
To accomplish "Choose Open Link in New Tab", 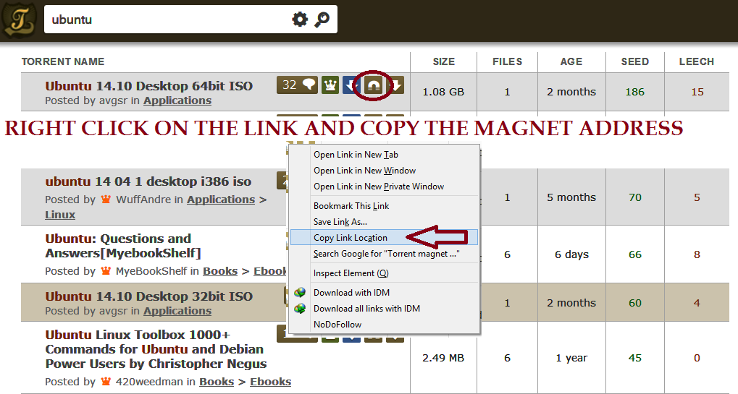I will pos(356,155).
